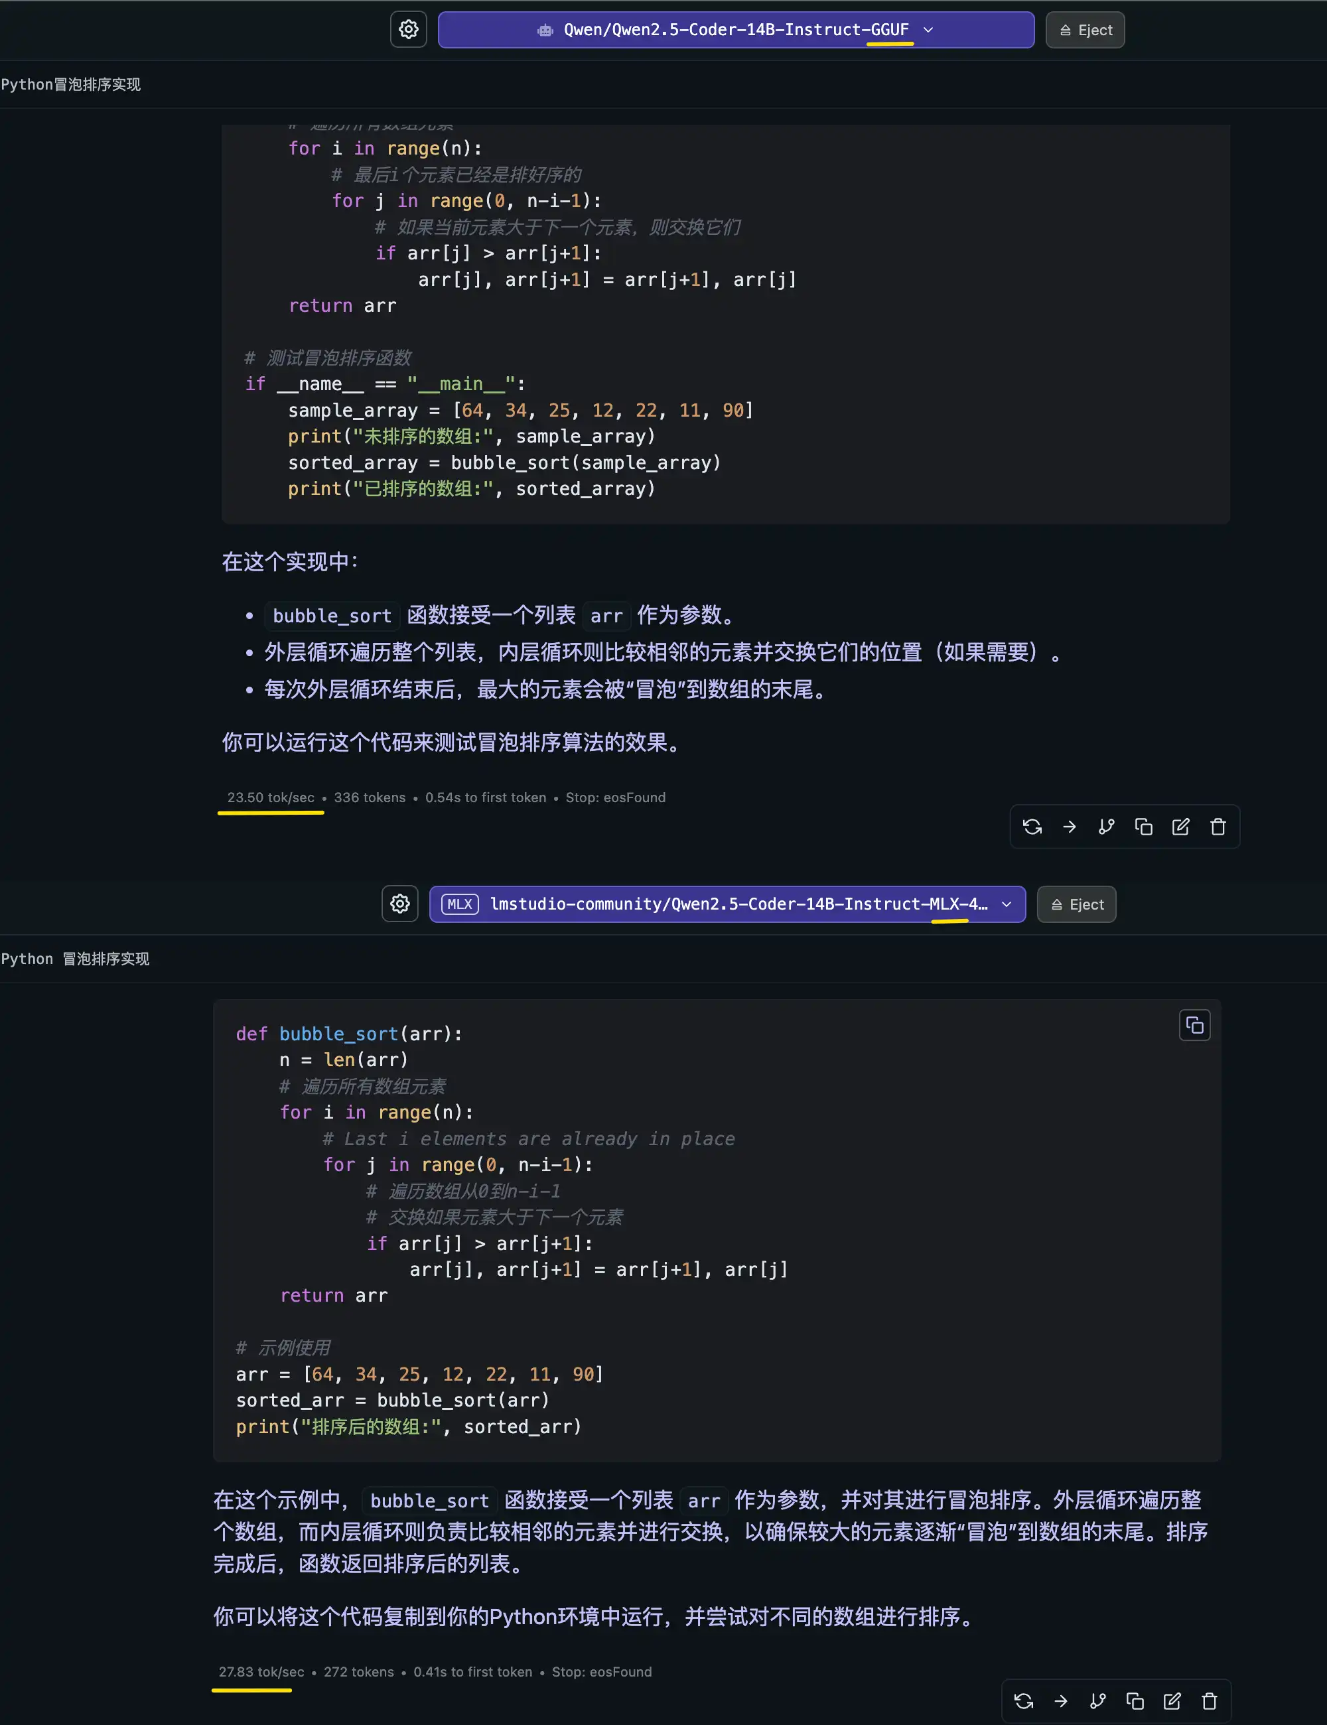
Task: Click 'sample_array = [64, 34, 25...' code line
Action: click(x=521, y=410)
